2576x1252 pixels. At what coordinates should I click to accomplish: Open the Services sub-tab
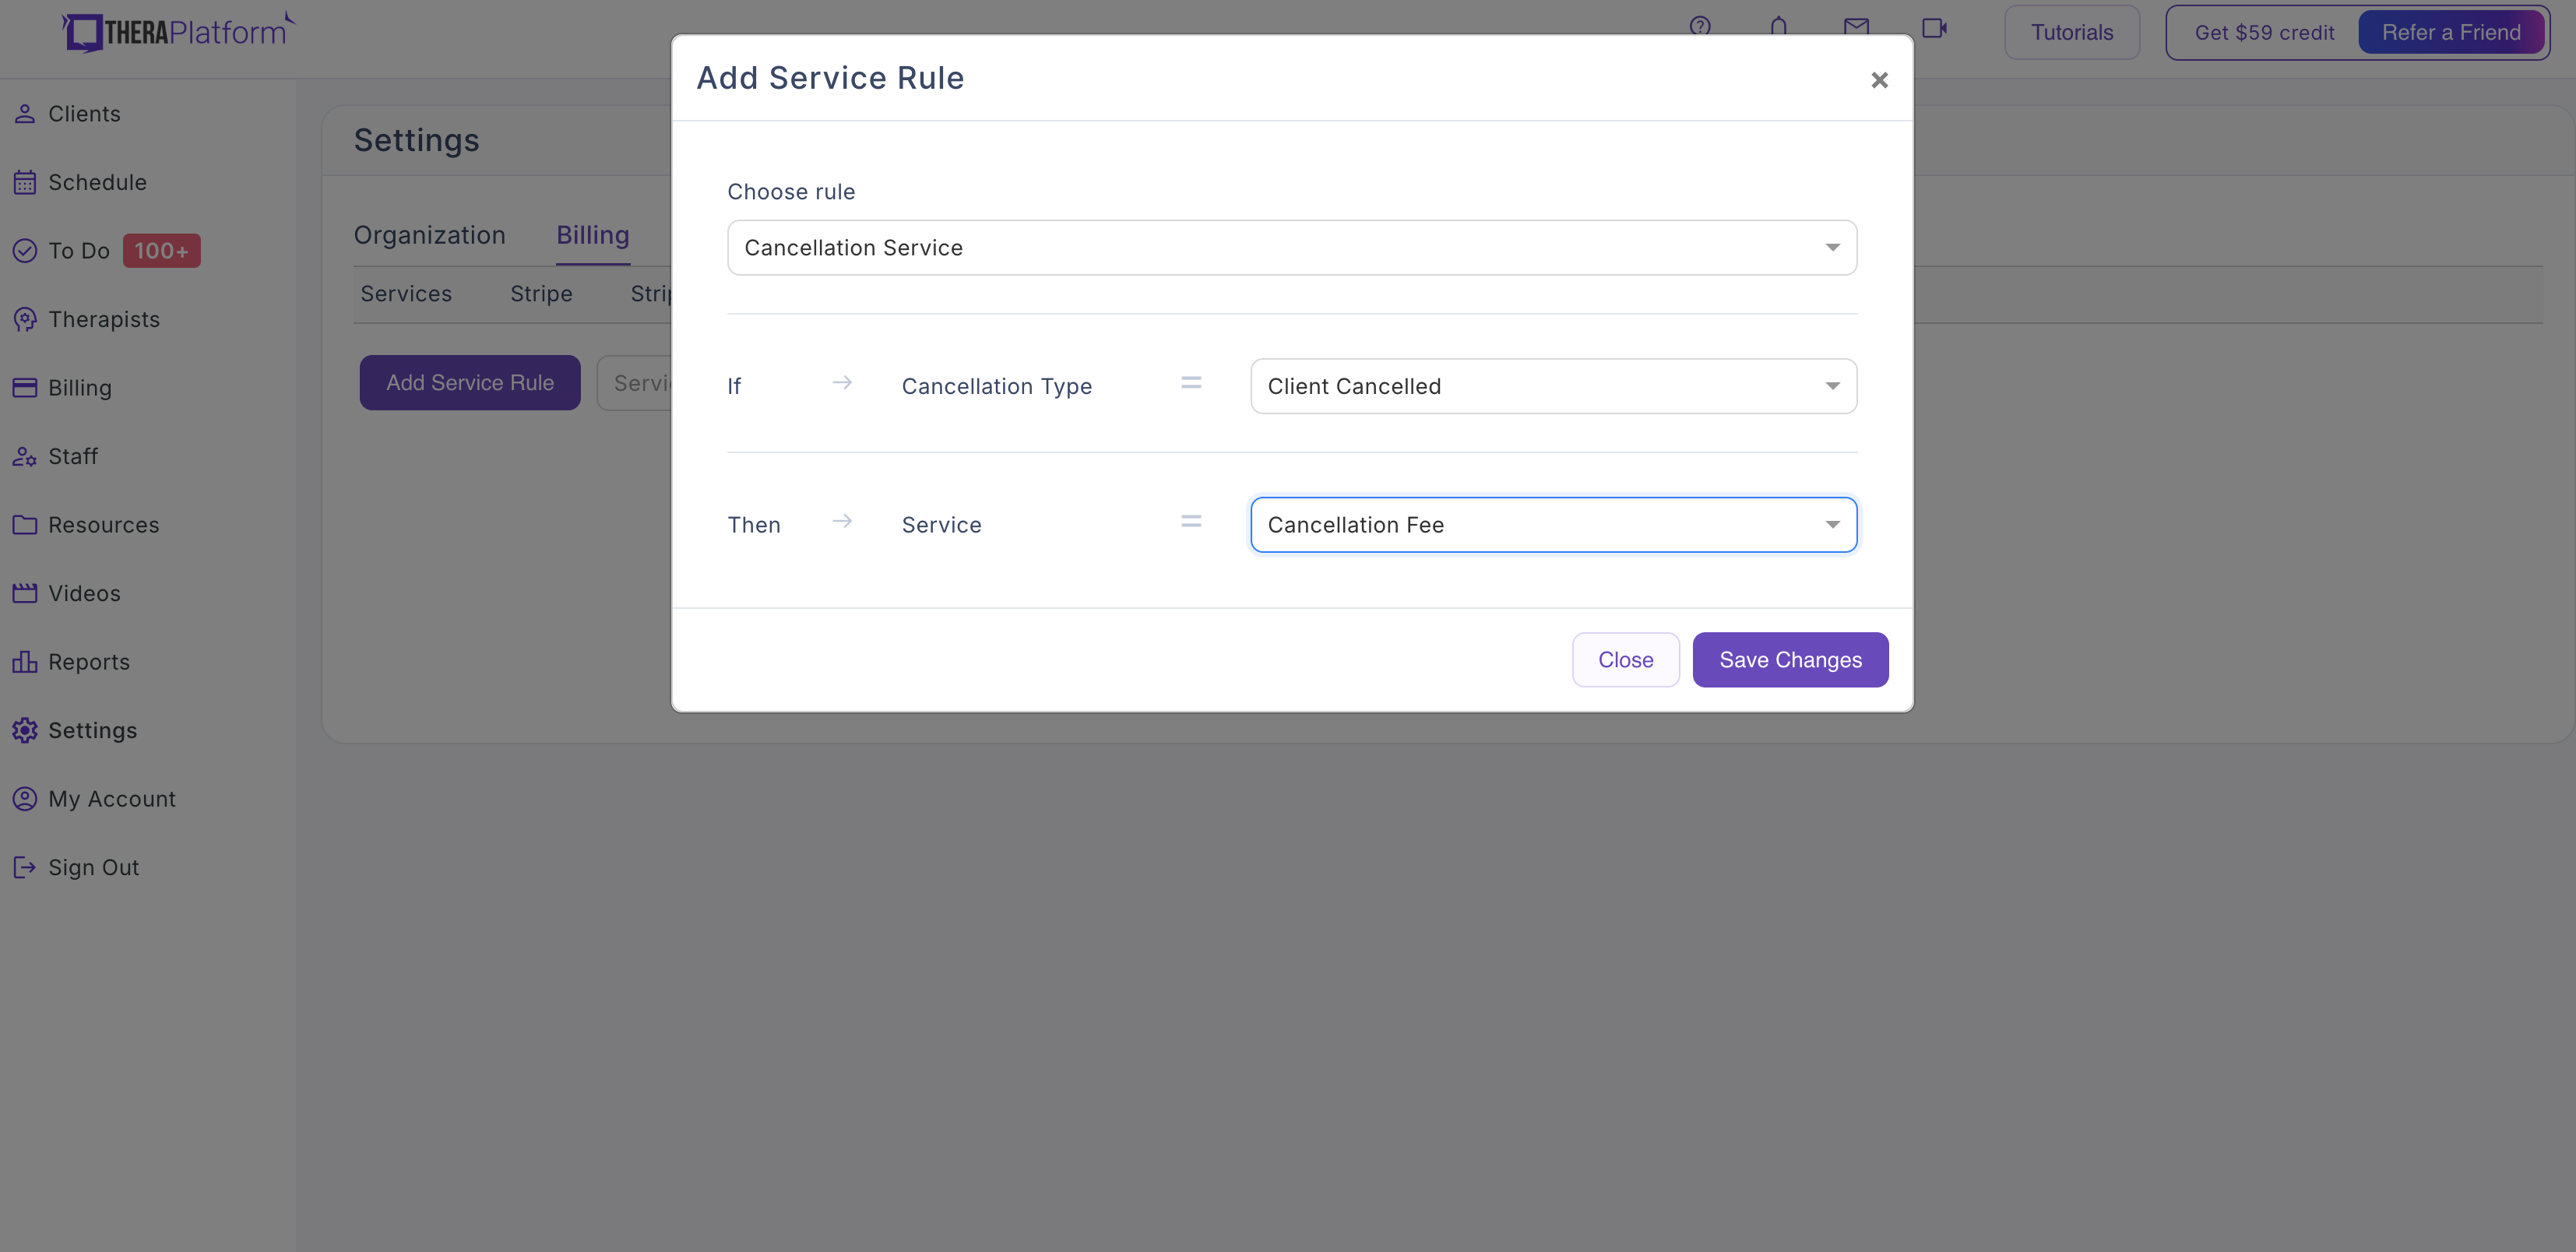tap(406, 294)
